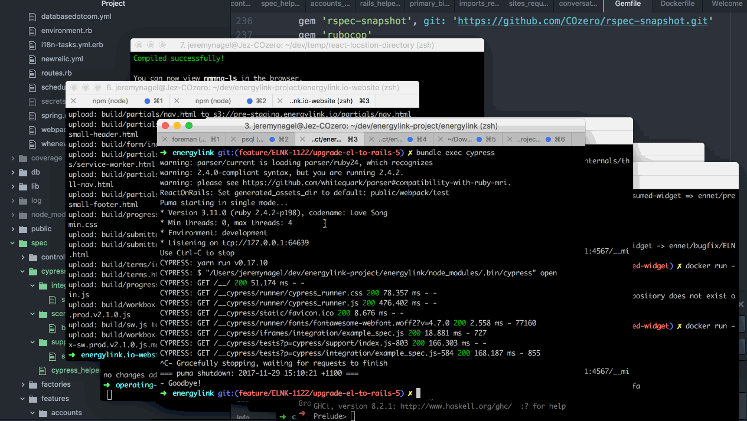
Task: Click the Project header of the tree view
Action: point(113,4)
